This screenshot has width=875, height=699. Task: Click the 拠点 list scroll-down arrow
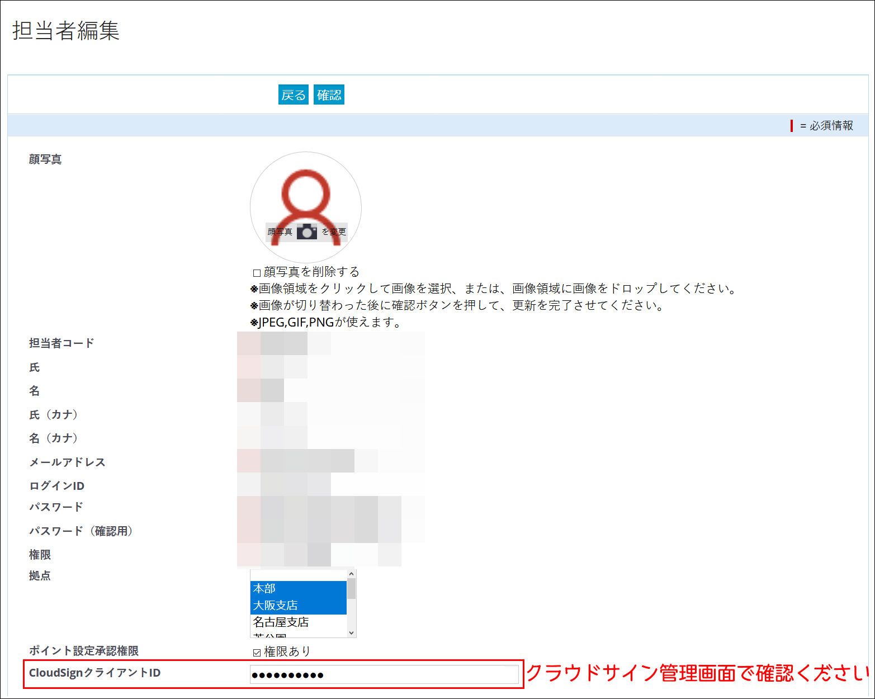[x=351, y=633]
